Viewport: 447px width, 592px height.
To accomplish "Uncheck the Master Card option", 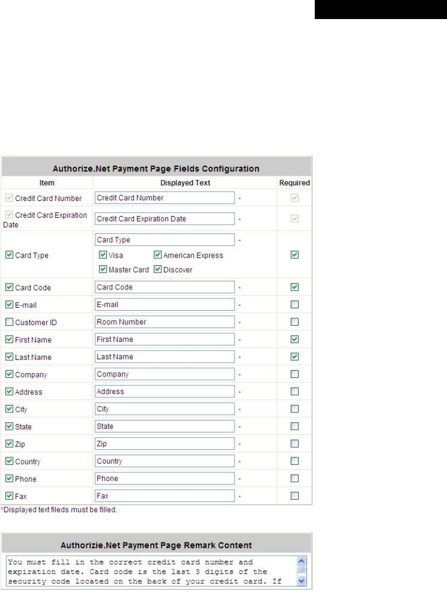I will pyautogui.click(x=103, y=269).
